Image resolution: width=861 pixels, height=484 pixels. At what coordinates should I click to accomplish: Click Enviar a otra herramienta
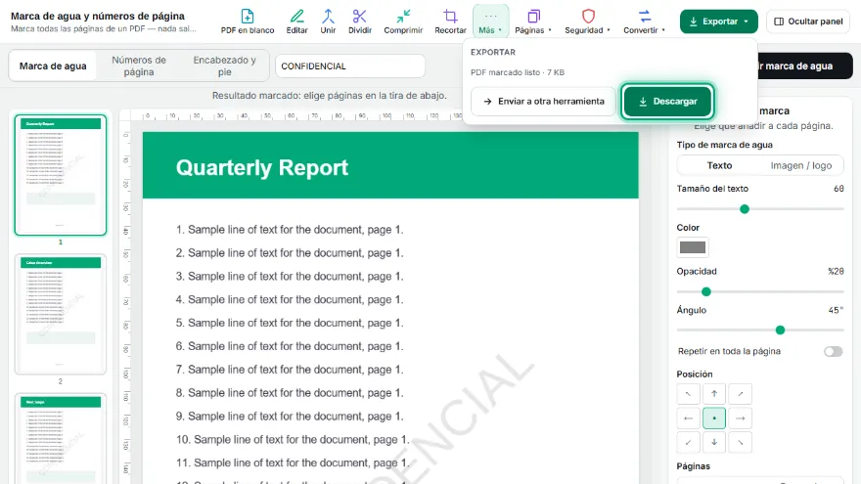coord(543,101)
